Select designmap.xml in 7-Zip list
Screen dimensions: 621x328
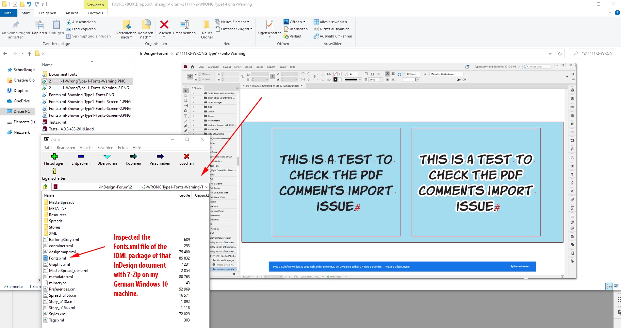pyautogui.click(x=62, y=252)
